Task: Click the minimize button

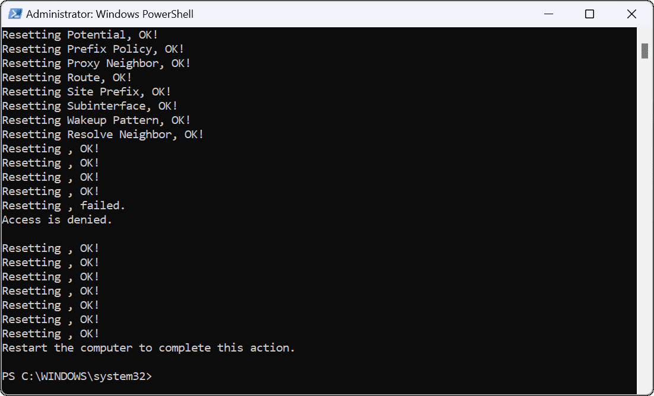Action: coord(548,14)
